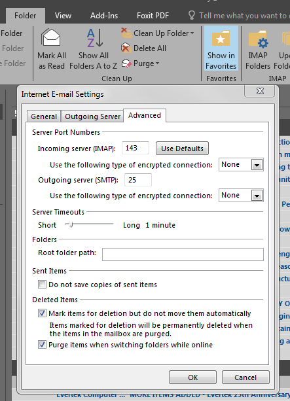The width and height of the screenshot is (290, 401).
Task: Click the Cancel button
Action: (x=245, y=377)
